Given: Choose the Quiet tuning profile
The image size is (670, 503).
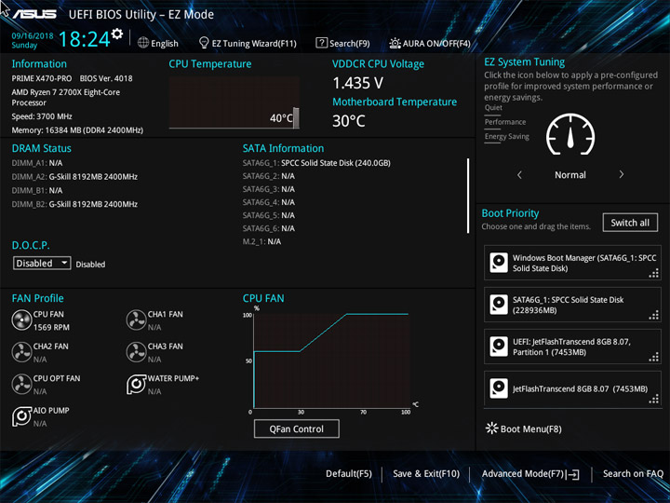Looking at the screenshot, I should coord(493,108).
